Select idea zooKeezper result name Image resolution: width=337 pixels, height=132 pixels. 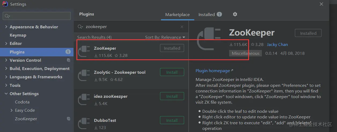(111, 96)
